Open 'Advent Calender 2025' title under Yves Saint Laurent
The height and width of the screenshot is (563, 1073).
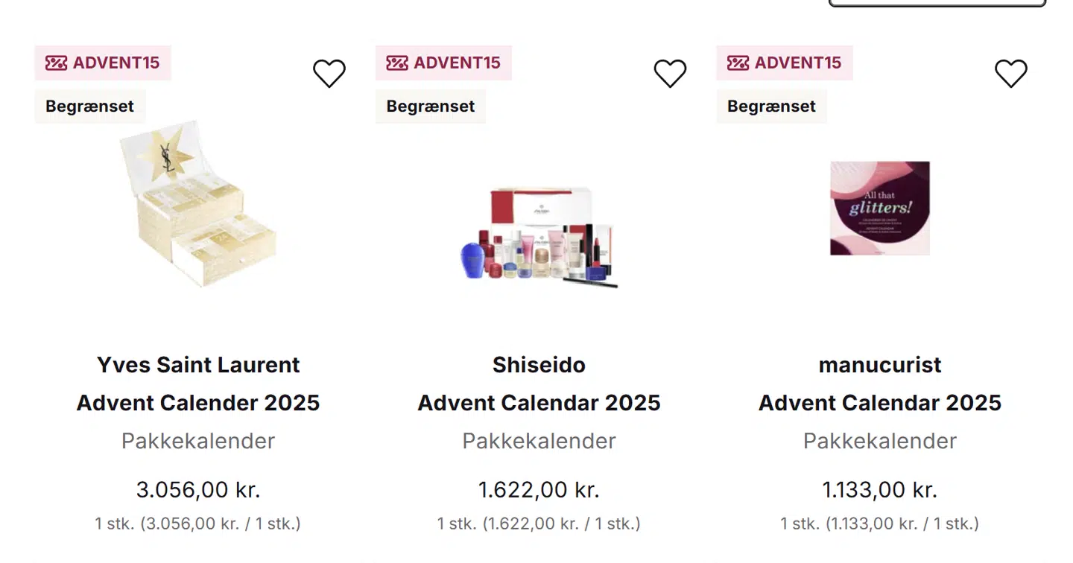click(198, 403)
